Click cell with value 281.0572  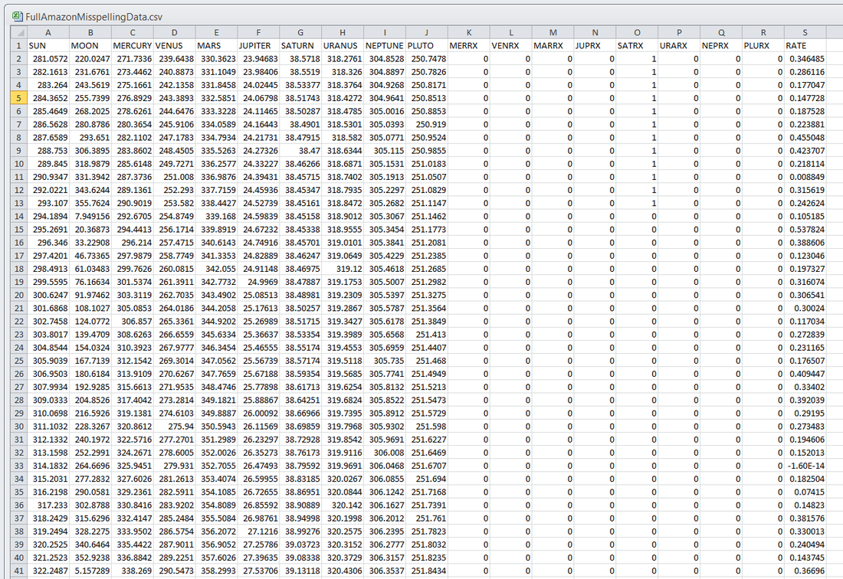click(x=48, y=58)
